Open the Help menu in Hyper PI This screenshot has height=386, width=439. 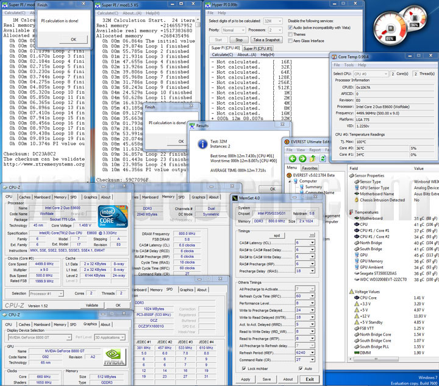click(222, 13)
